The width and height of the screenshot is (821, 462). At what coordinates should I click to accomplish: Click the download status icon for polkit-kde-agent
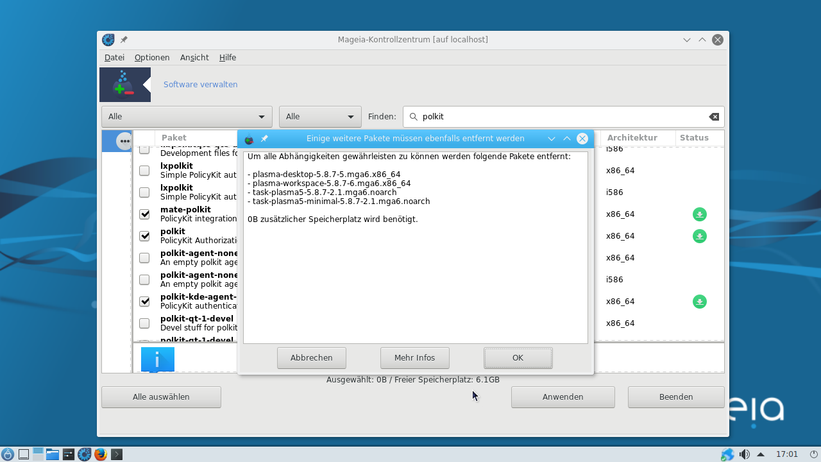click(700, 302)
